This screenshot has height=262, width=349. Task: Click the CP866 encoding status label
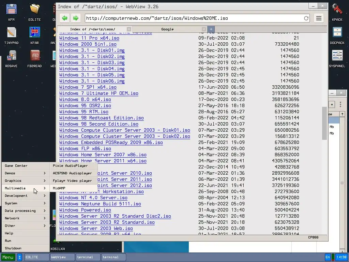(313, 237)
